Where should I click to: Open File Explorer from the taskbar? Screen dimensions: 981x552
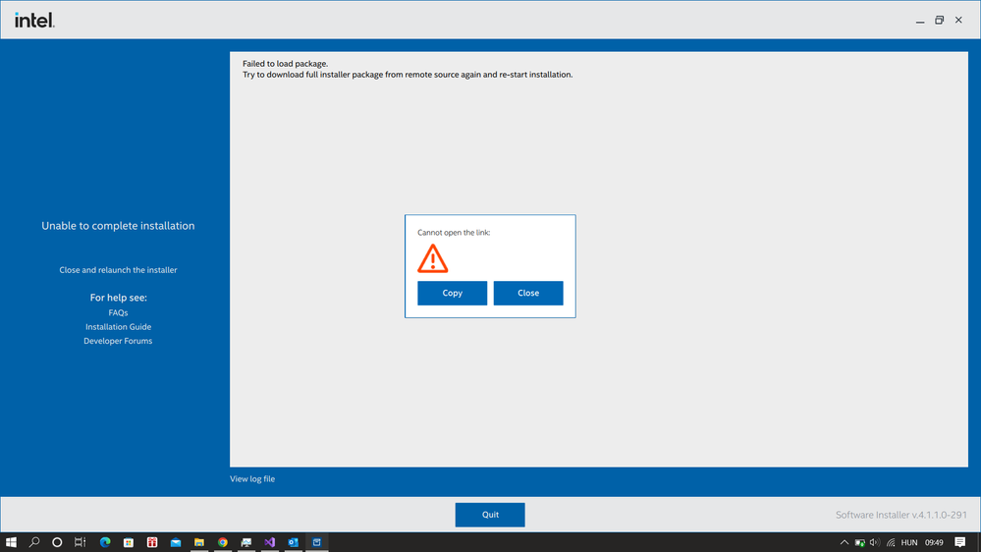(x=199, y=542)
